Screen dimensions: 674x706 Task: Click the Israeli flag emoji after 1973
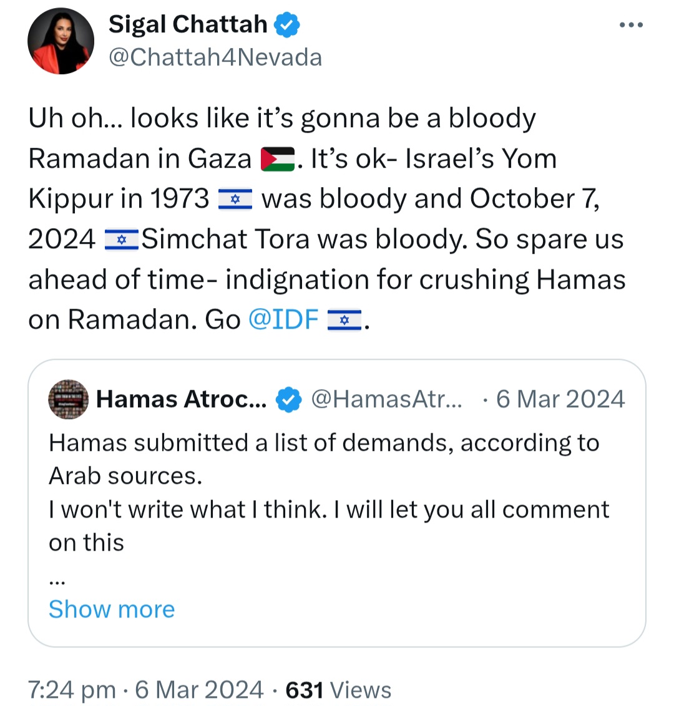coord(235,200)
